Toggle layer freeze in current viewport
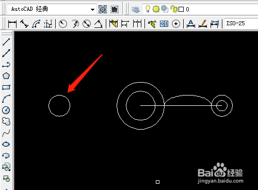258x190 pixels. click(165, 9)
